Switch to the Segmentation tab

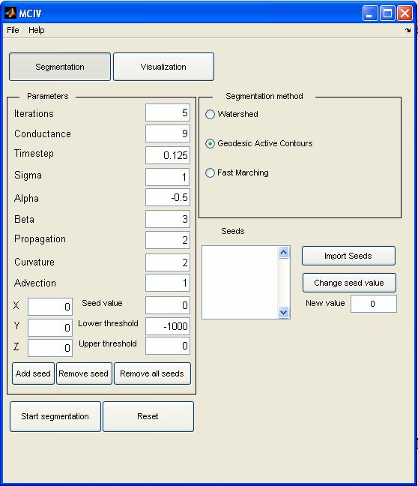pos(60,67)
